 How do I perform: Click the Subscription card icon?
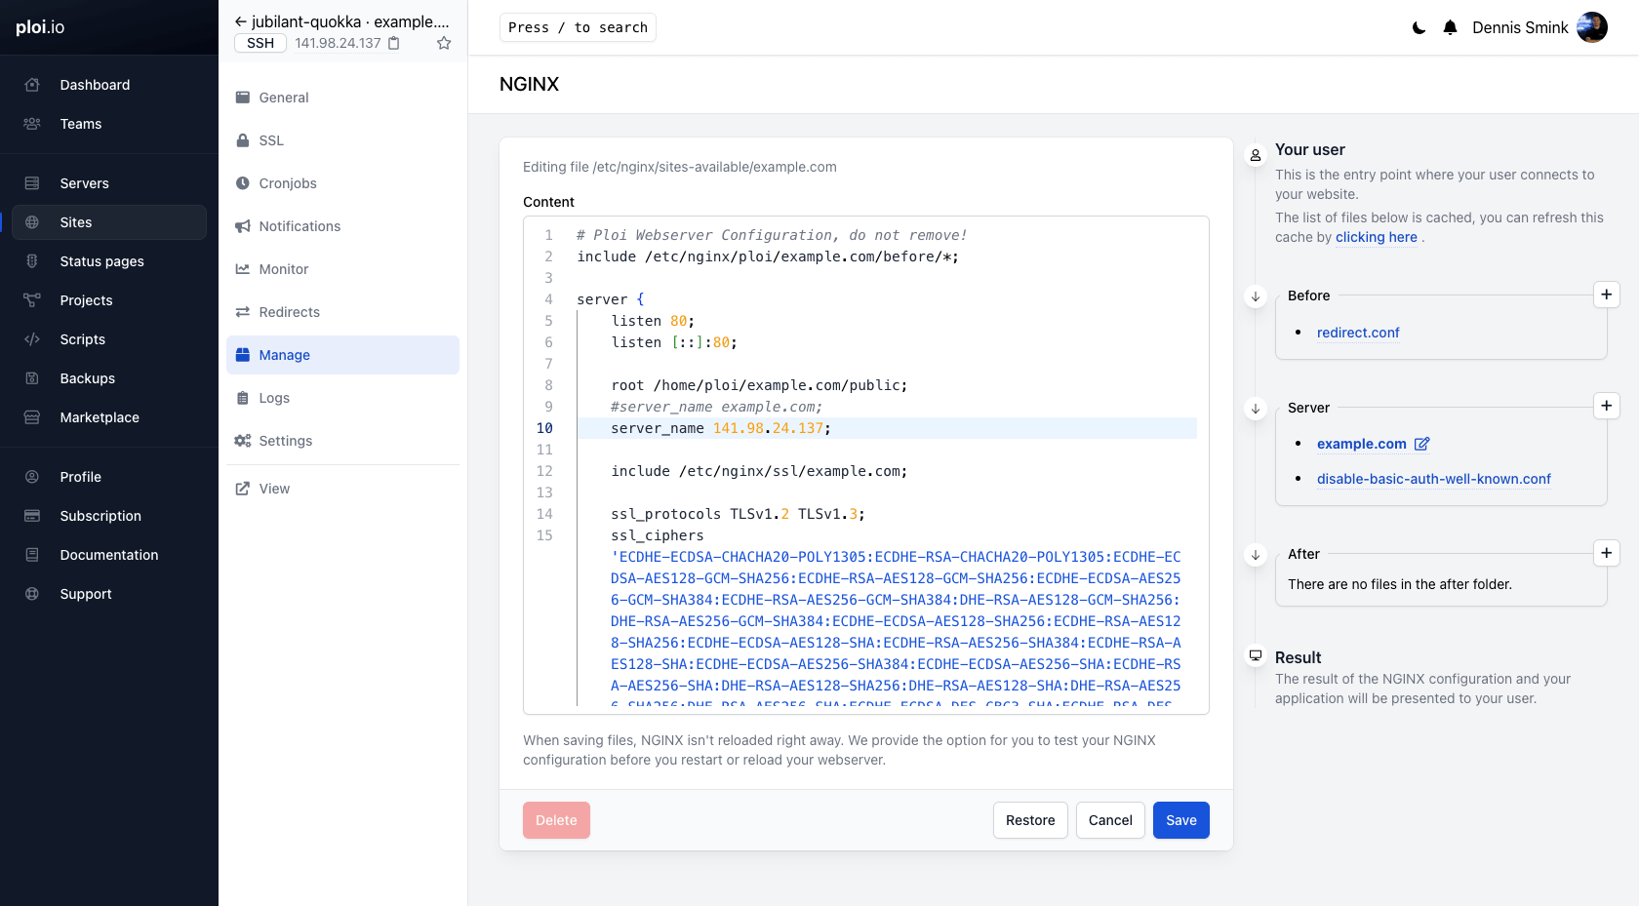[32, 516]
